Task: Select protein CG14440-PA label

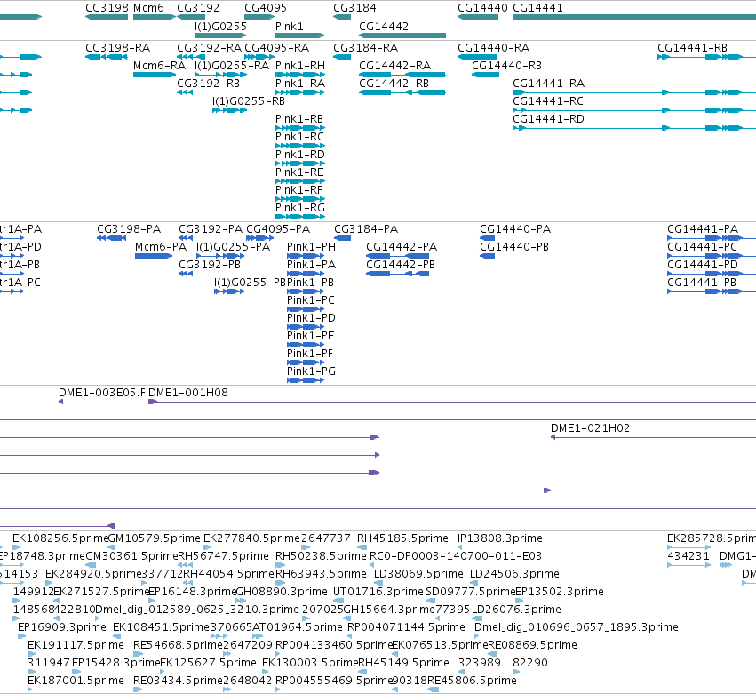Action: click(x=515, y=229)
